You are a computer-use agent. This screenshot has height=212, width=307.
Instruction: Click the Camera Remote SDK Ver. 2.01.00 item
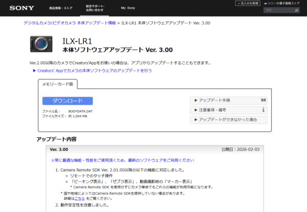coord(123,170)
